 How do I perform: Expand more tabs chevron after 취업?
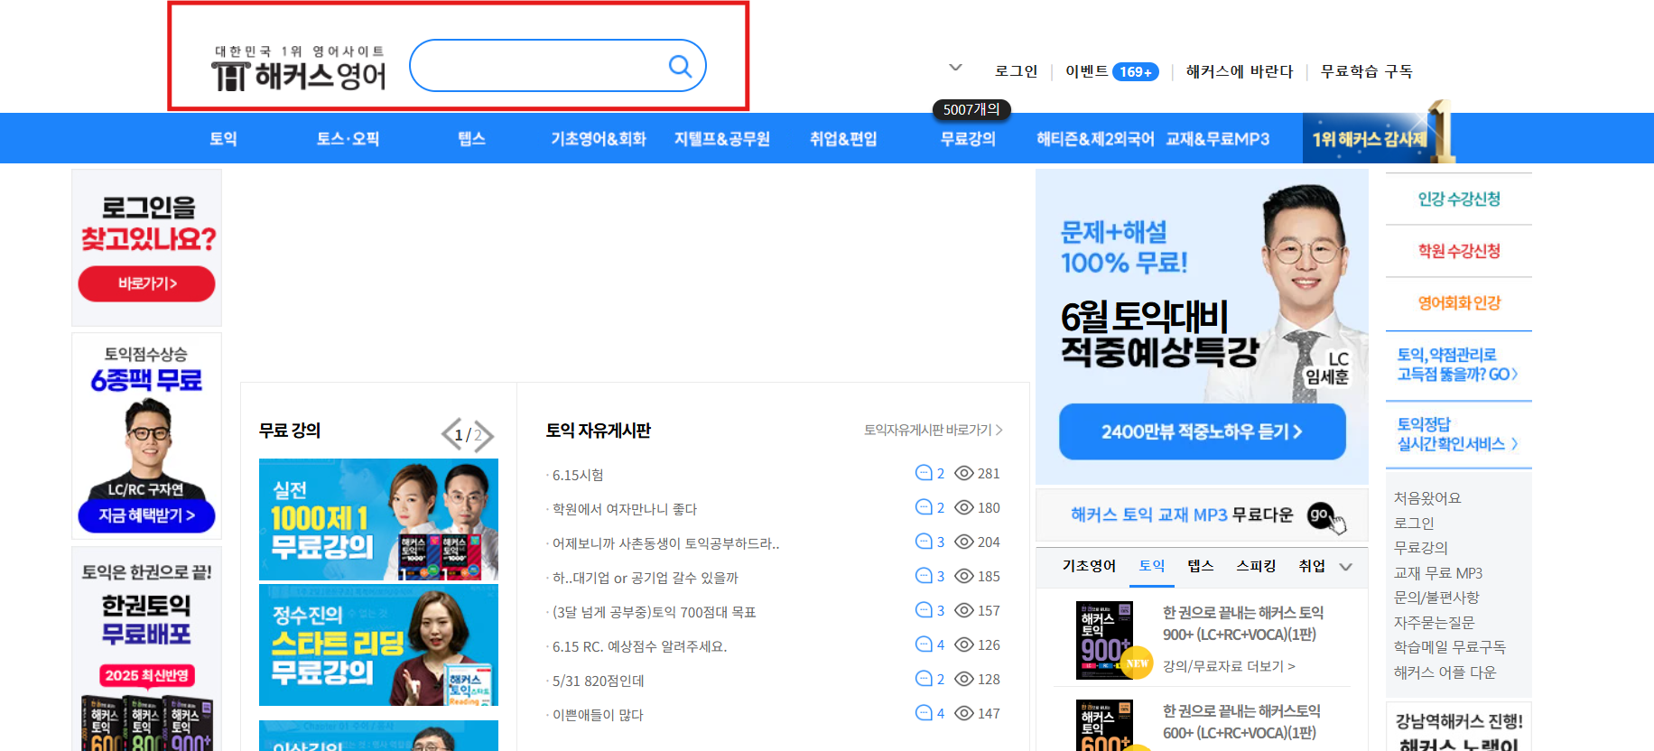(1346, 567)
